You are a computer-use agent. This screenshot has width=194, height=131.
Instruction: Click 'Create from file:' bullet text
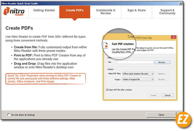(x=26, y=47)
